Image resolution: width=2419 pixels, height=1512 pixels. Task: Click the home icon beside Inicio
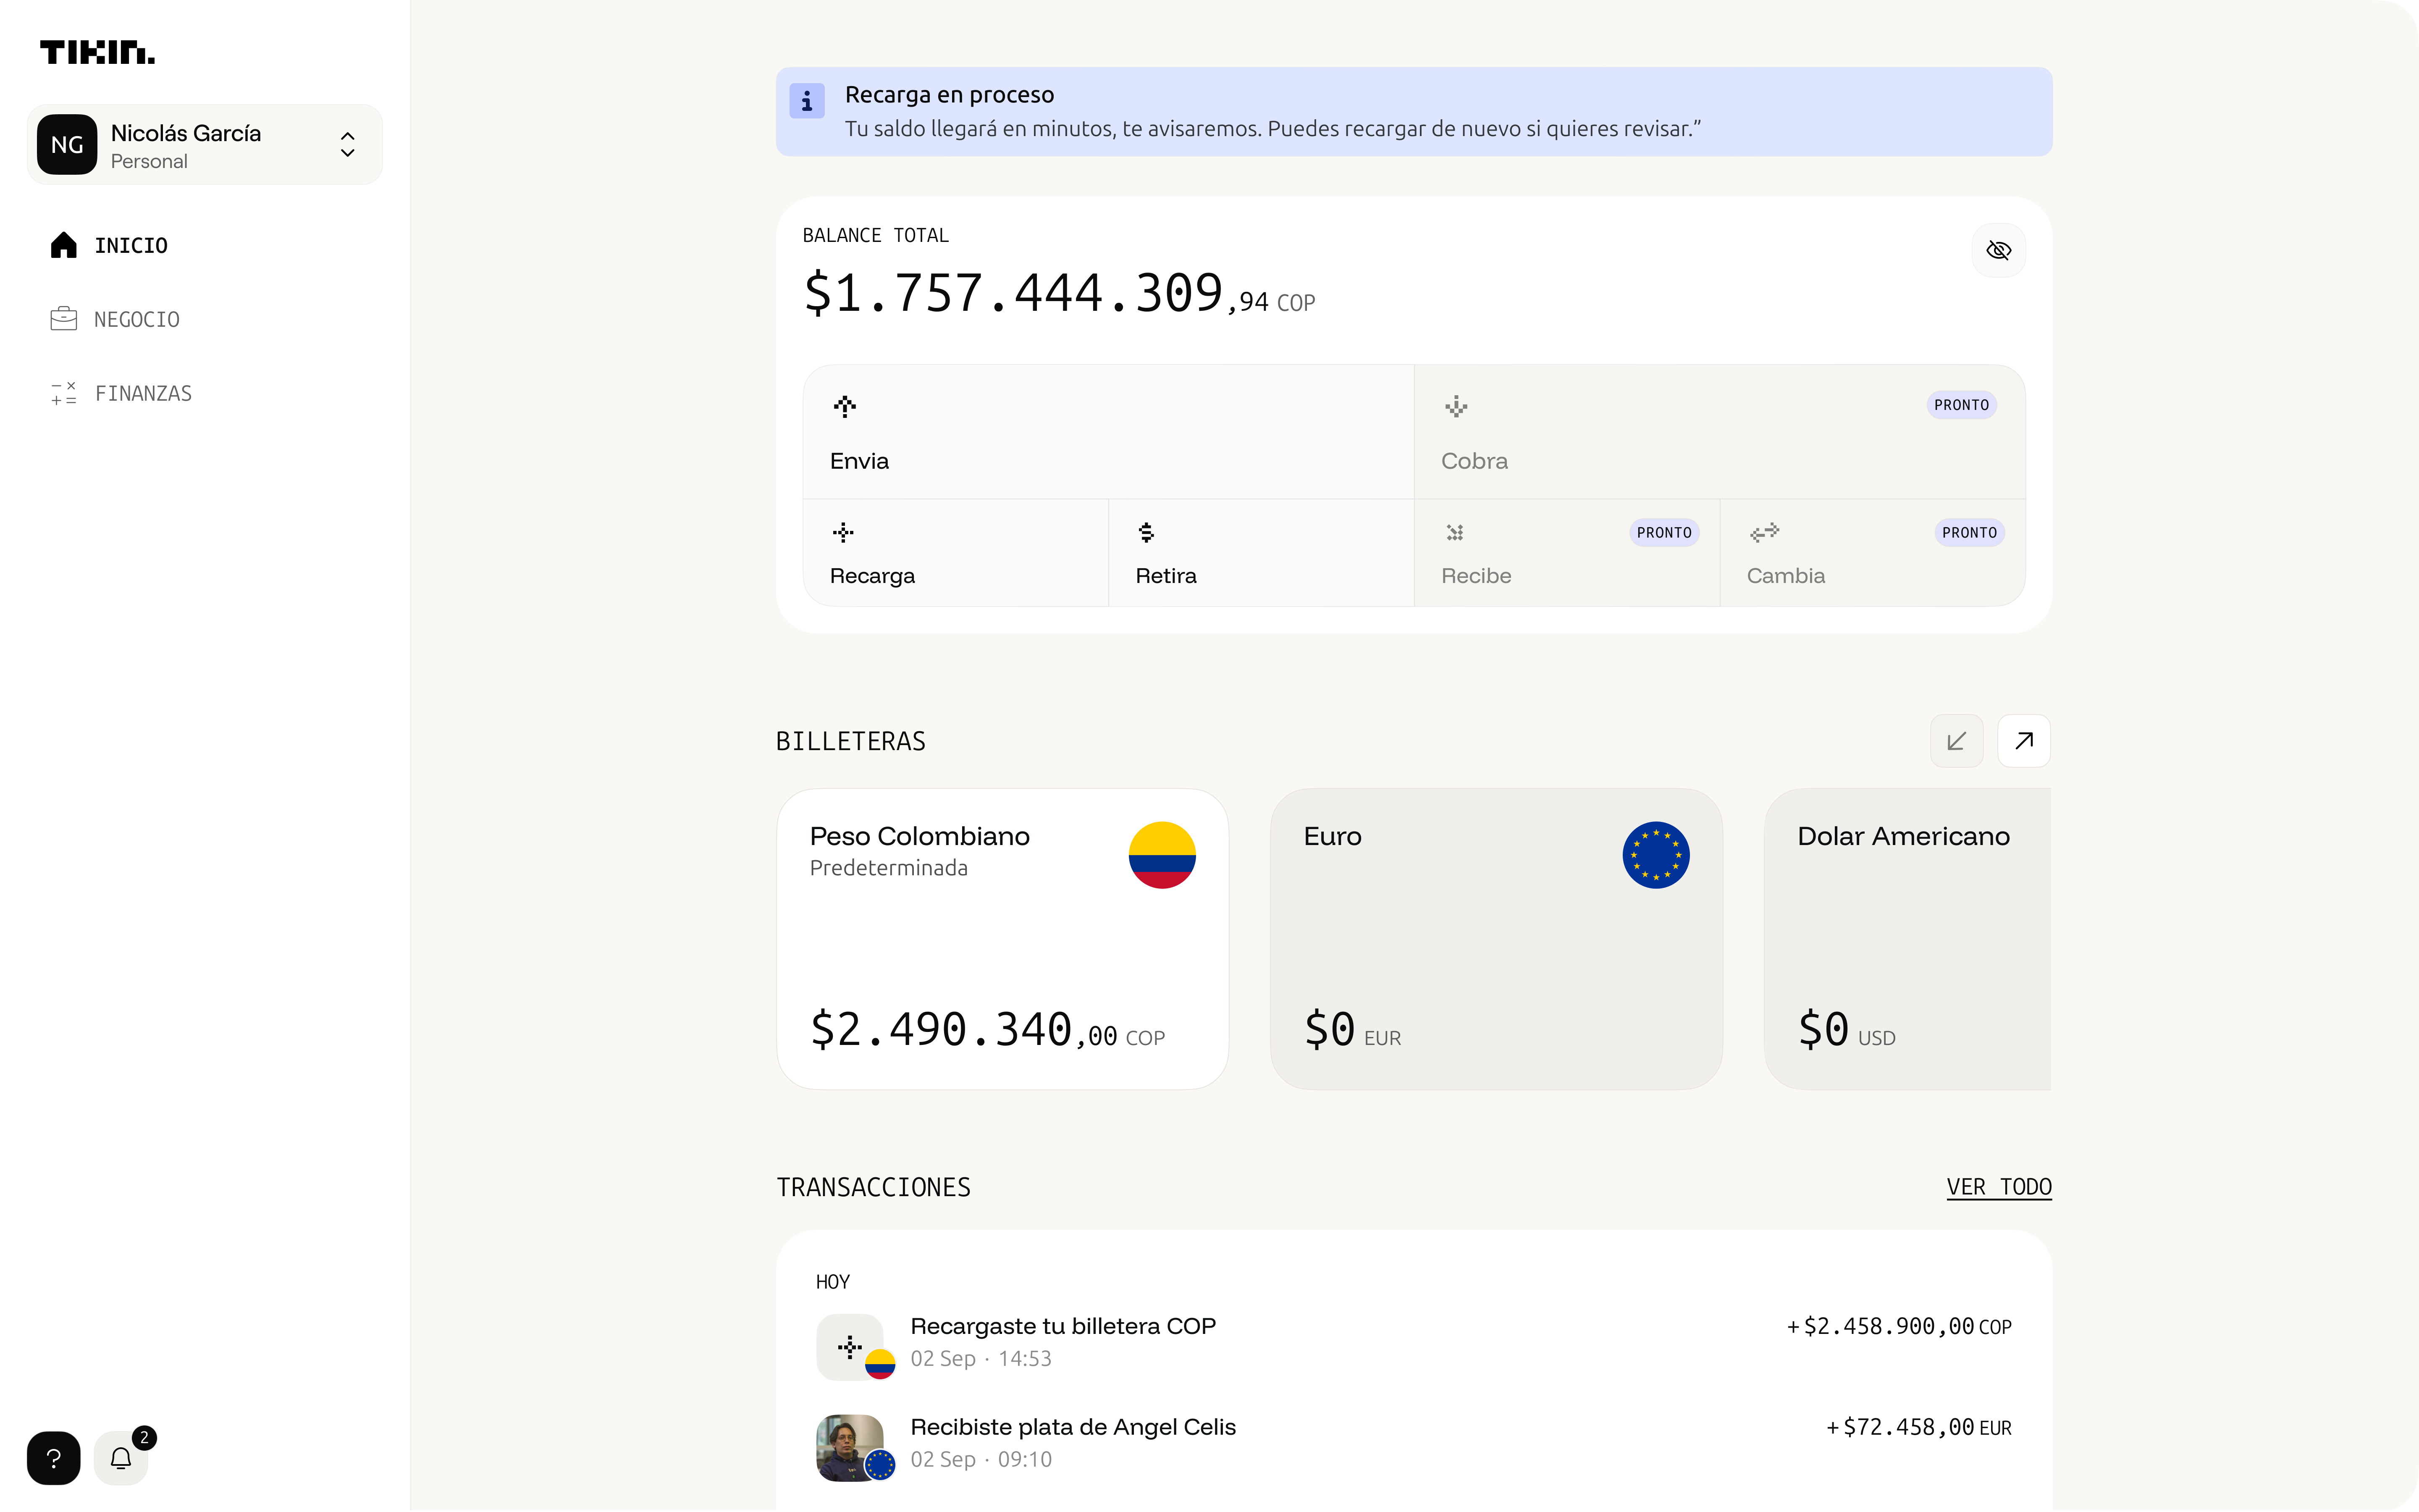pos(64,245)
